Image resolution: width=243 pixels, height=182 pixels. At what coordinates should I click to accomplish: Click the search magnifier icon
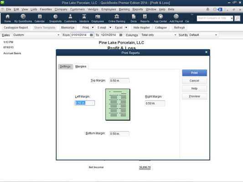click(x=237, y=18)
